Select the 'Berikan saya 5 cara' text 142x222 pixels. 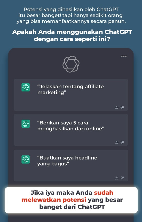coord(62,123)
